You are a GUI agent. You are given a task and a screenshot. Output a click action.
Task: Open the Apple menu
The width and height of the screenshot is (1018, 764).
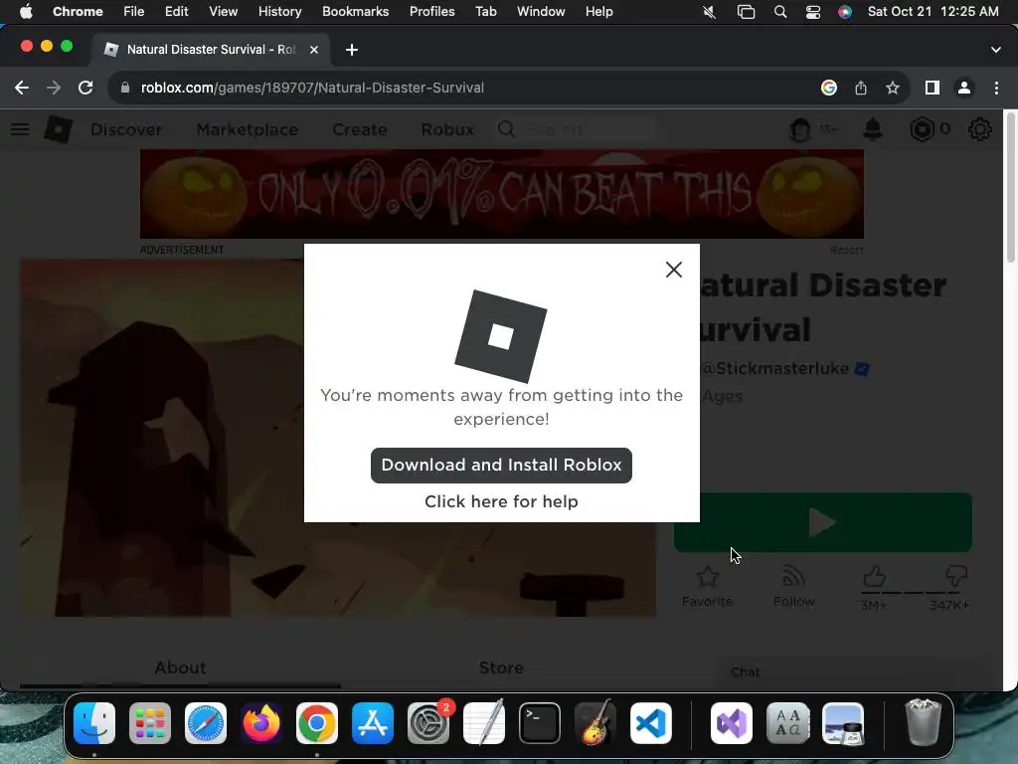(x=26, y=12)
